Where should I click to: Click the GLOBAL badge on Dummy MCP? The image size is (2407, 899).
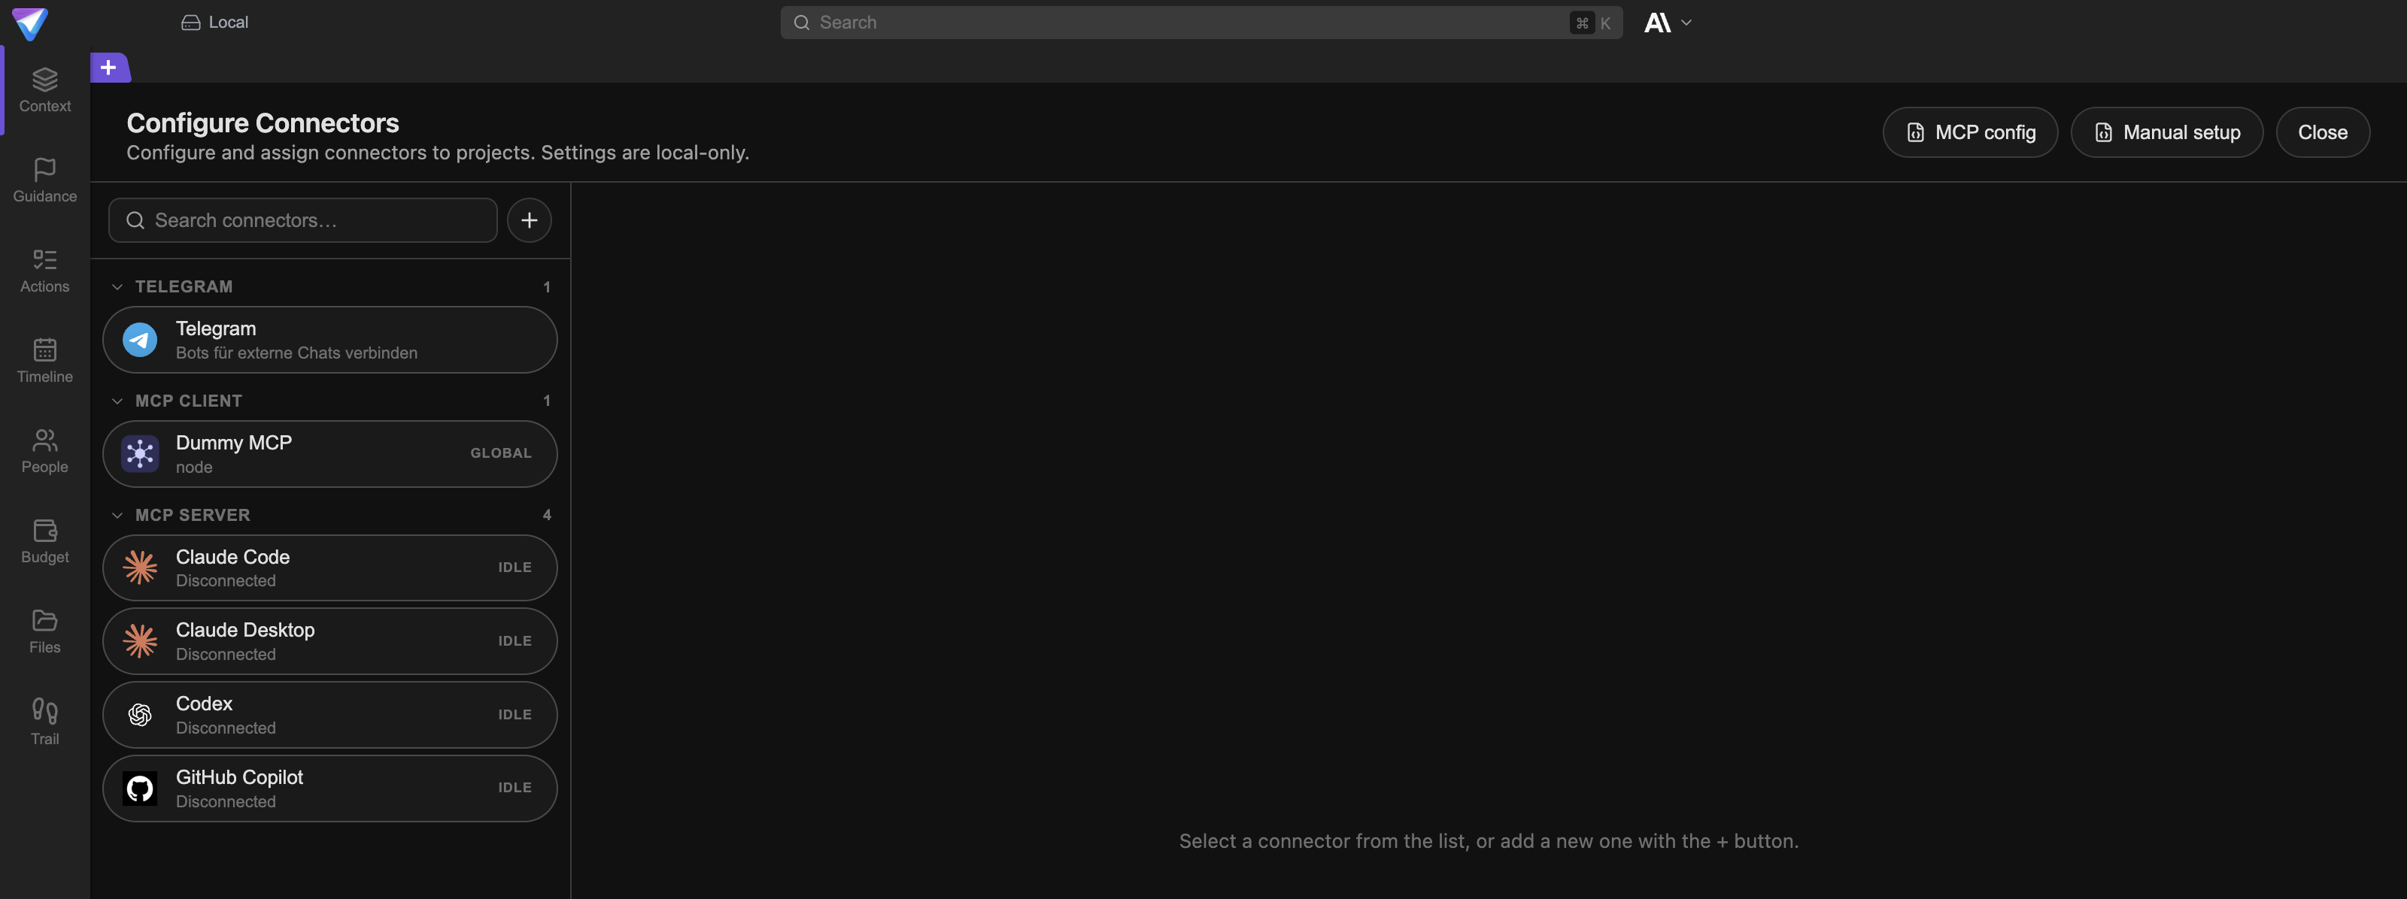point(501,454)
